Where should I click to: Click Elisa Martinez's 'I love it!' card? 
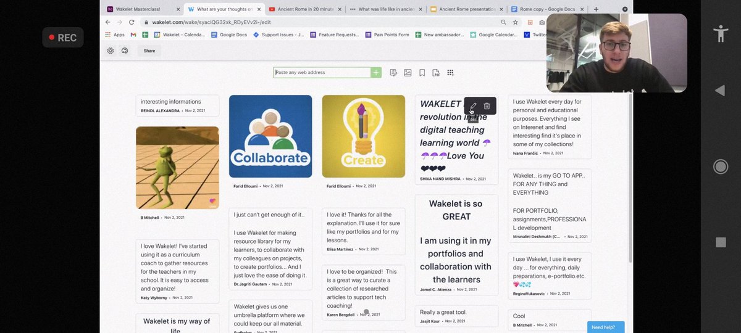point(364,231)
